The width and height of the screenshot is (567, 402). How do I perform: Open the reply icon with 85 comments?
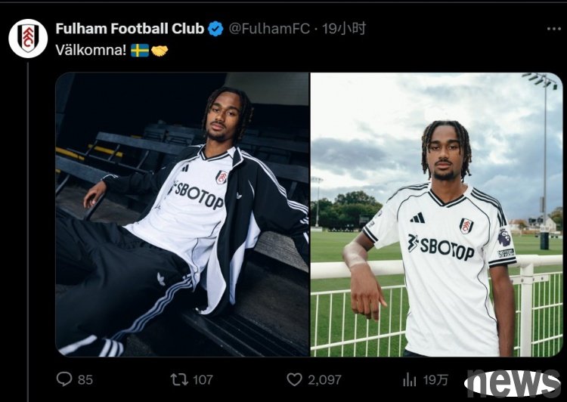[64, 379]
